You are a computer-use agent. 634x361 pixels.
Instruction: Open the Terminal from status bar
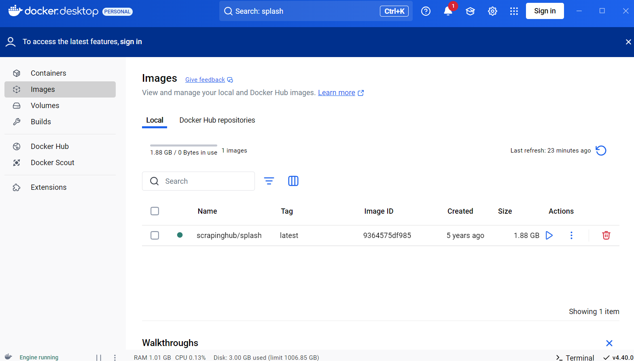pyautogui.click(x=575, y=358)
